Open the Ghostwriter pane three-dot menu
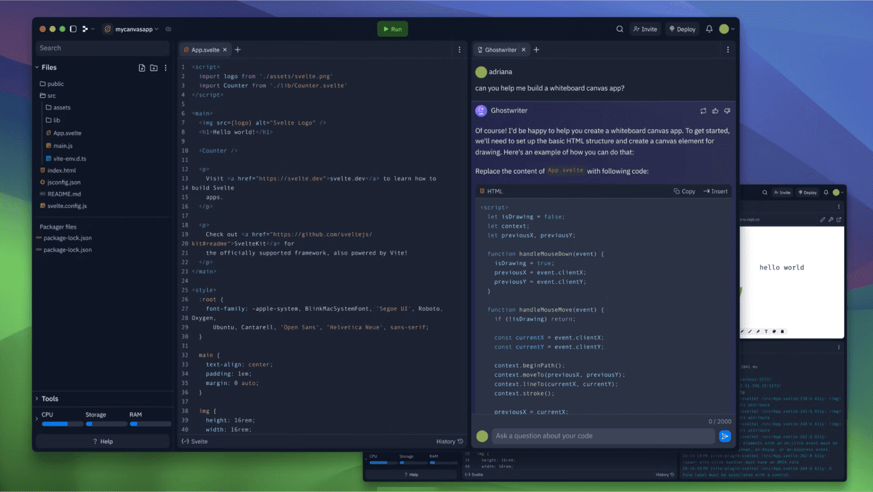The height and width of the screenshot is (492, 873). click(x=728, y=50)
